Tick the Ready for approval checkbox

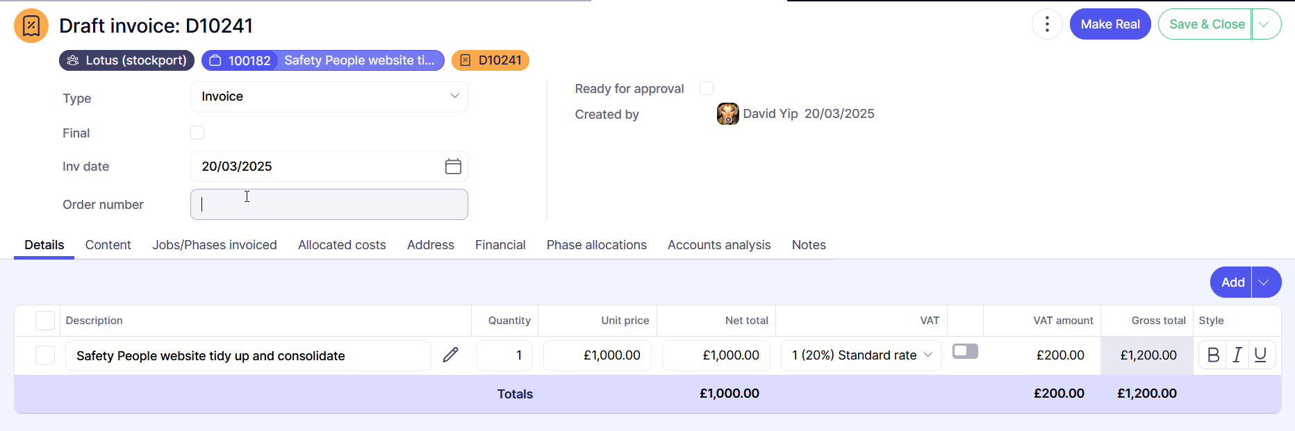coord(707,88)
